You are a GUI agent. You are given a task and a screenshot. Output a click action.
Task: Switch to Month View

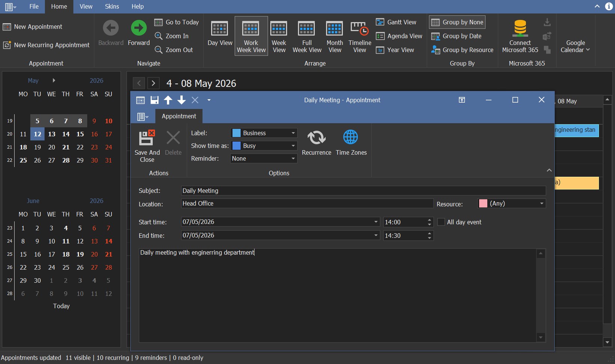tap(335, 37)
